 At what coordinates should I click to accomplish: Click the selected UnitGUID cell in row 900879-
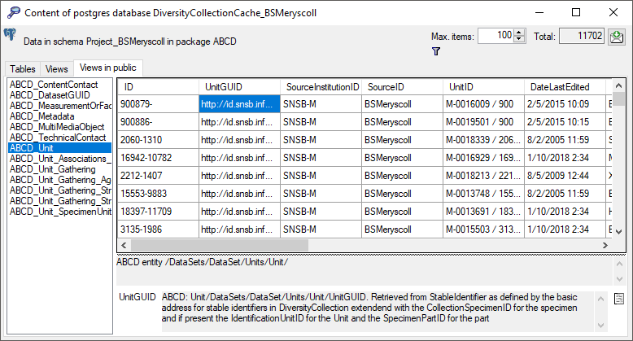pos(239,104)
